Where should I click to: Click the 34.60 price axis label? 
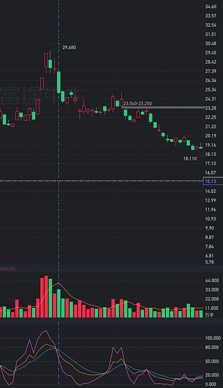210,7
